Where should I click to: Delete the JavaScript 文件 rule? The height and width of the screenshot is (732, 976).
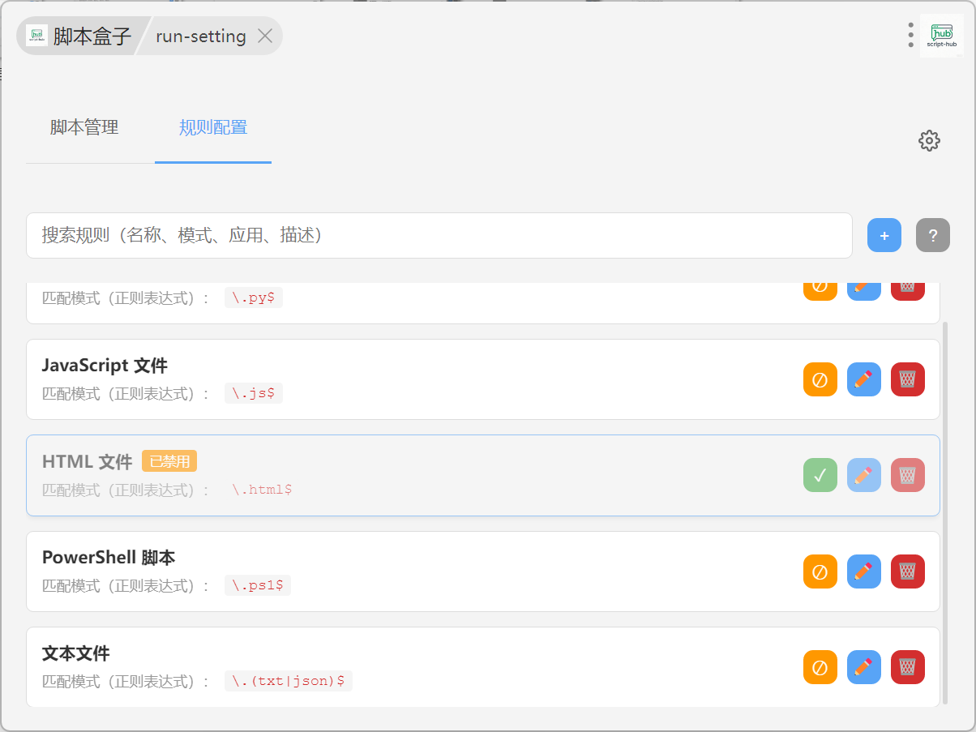(x=908, y=379)
